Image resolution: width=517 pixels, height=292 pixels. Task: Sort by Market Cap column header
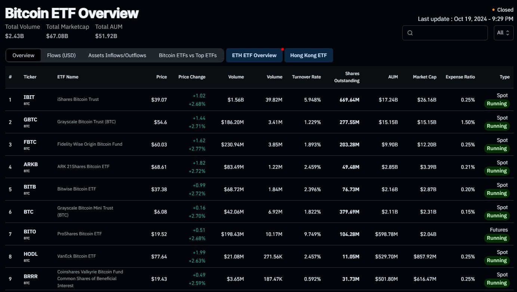point(425,77)
